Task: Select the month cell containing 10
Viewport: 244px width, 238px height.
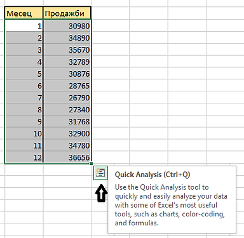Action: tap(24, 133)
